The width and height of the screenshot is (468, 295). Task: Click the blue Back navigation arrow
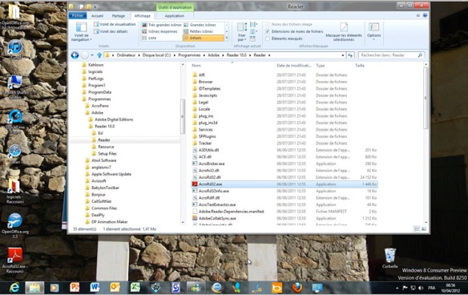75,55
